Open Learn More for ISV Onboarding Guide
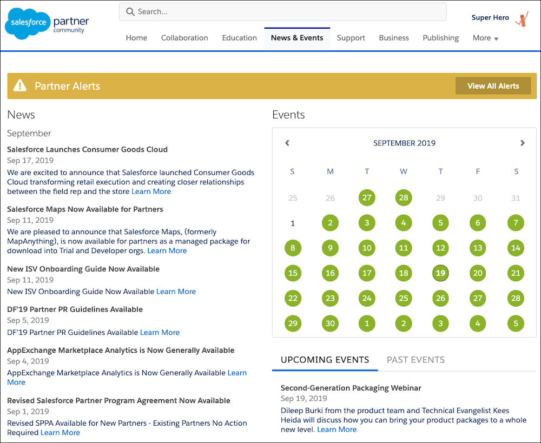Viewport: 541px width, 443px height. coord(176,292)
